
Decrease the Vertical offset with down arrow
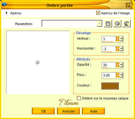pos(117,40)
